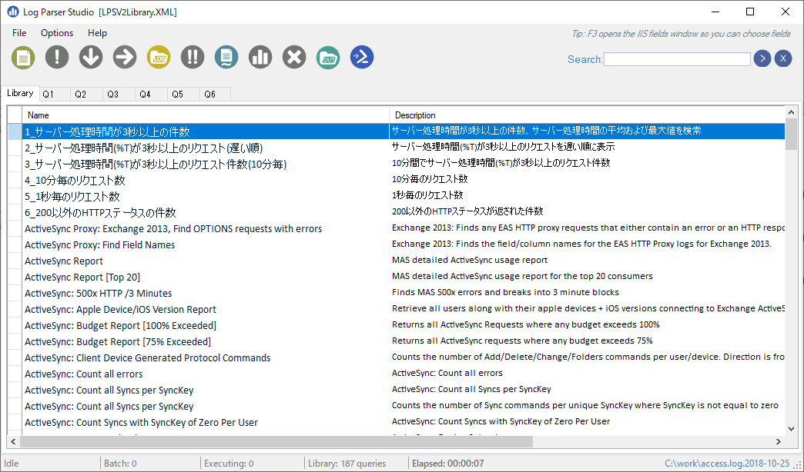Image resolution: width=804 pixels, height=472 pixels.
Task: Click the clear search X button
Action: click(x=783, y=59)
